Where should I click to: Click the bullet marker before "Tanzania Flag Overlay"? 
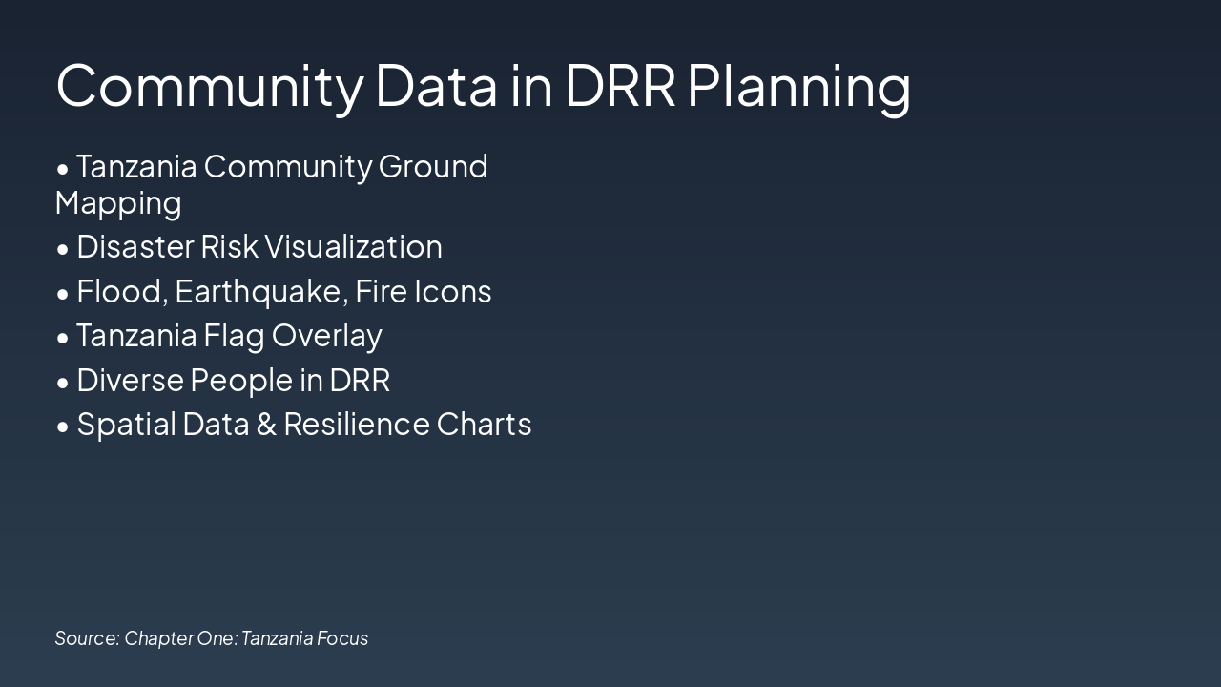pyautogui.click(x=63, y=336)
